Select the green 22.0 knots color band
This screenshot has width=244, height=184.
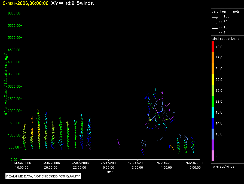[213, 101]
